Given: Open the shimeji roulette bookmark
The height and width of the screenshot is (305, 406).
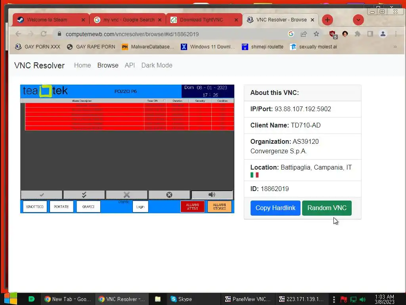Looking at the screenshot, I should point(262,47).
